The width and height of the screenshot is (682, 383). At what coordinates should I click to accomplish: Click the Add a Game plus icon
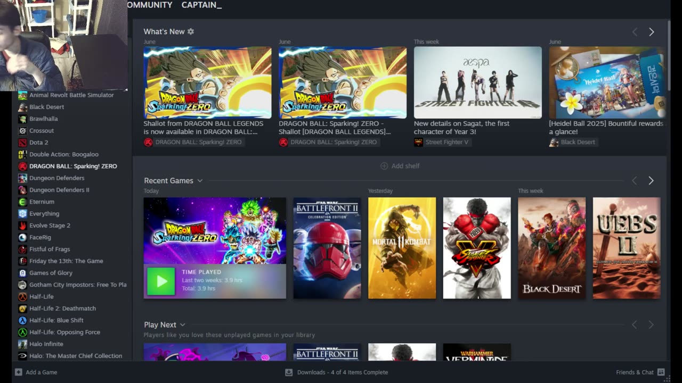pyautogui.click(x=19, y=372)
